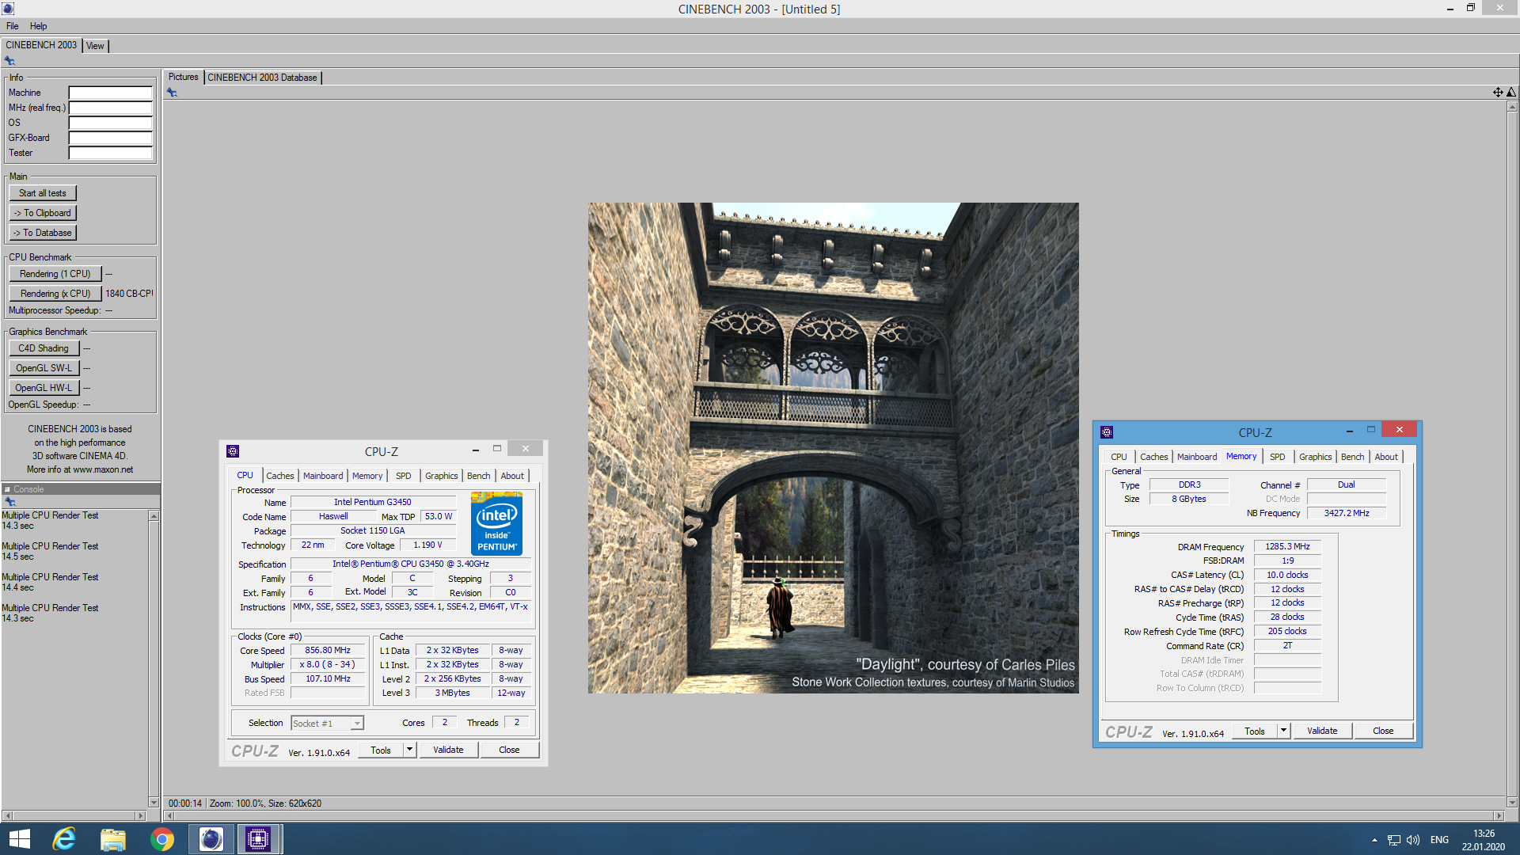1520x855 pixels.
Task: Run Rendering (x CPU) benchmark
Action: (55, 294)
